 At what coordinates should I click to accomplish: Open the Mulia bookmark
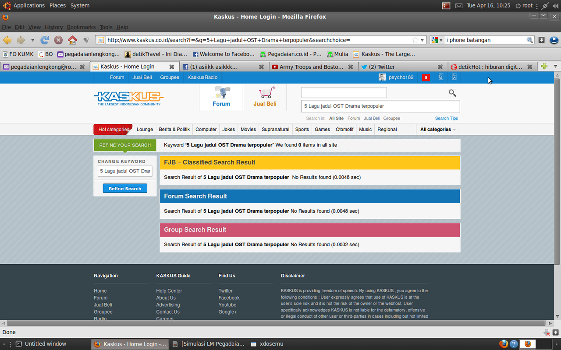coord(337,54)
